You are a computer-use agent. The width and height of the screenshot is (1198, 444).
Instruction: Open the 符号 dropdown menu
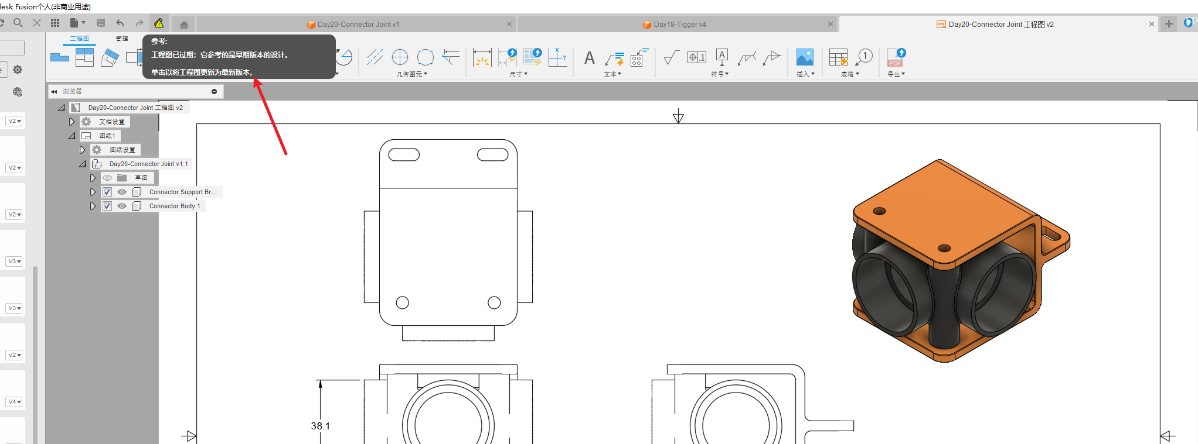coord(719,74)
